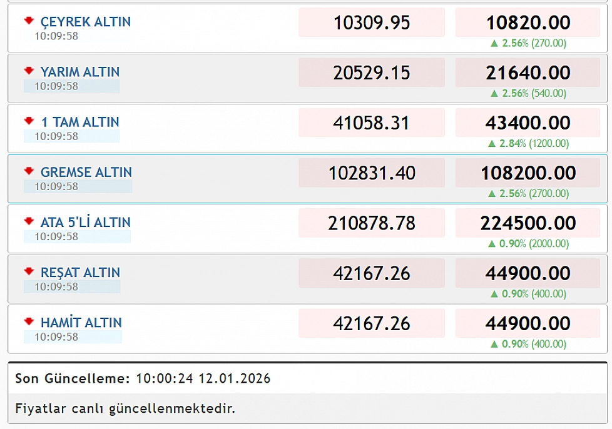
Task: Click the red arrow icon next to YARIM ALTIN
Action: [28, 71]
